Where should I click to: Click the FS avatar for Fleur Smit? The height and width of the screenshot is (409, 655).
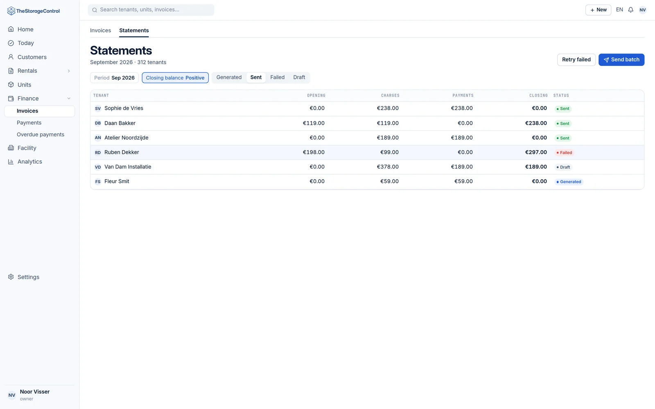[x=98, y=182]
